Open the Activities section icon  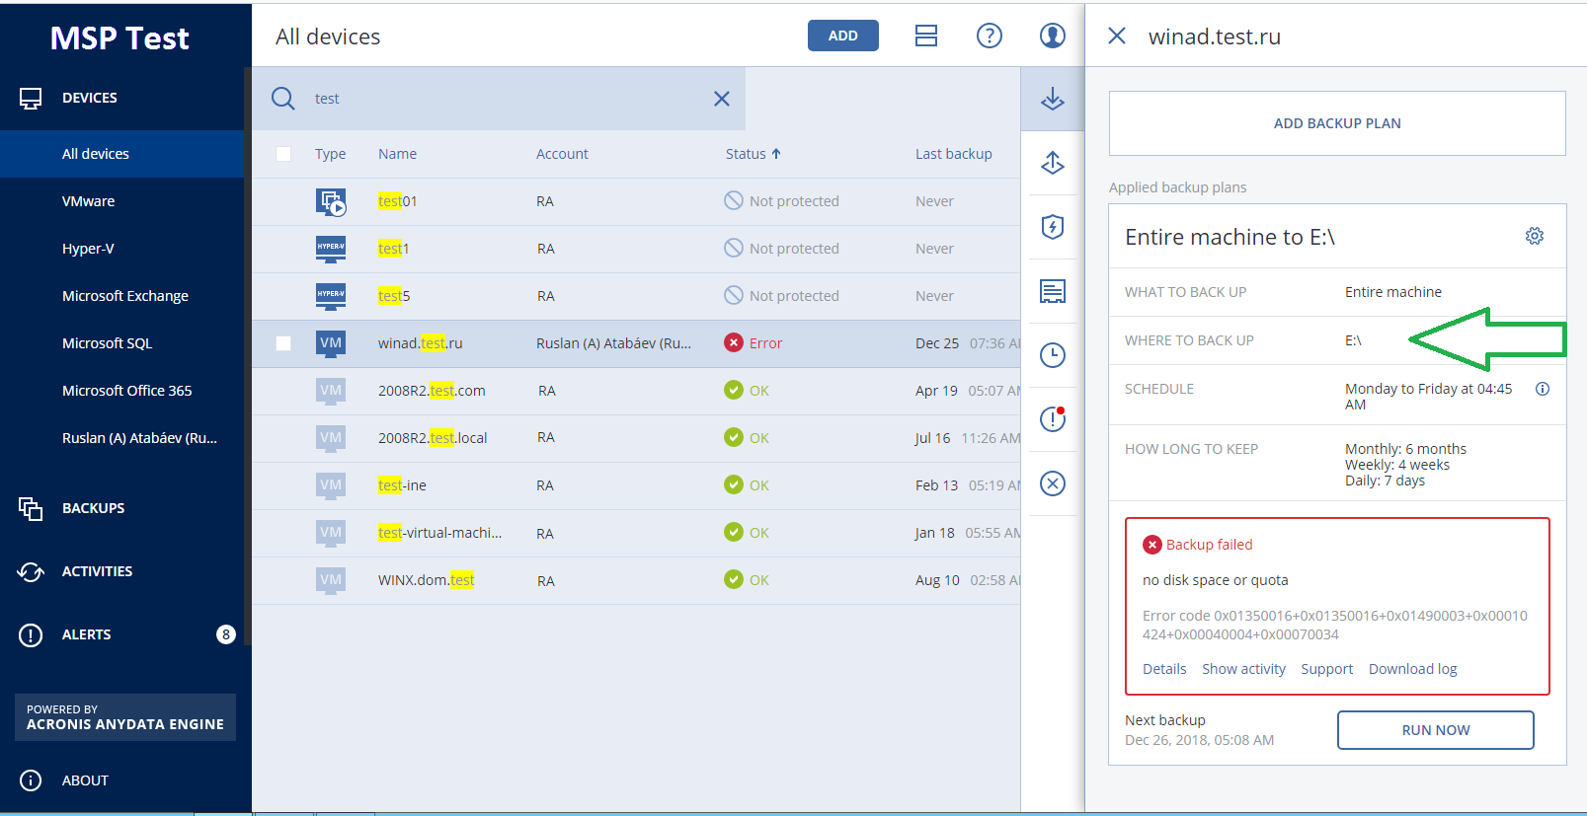point(31,571)
